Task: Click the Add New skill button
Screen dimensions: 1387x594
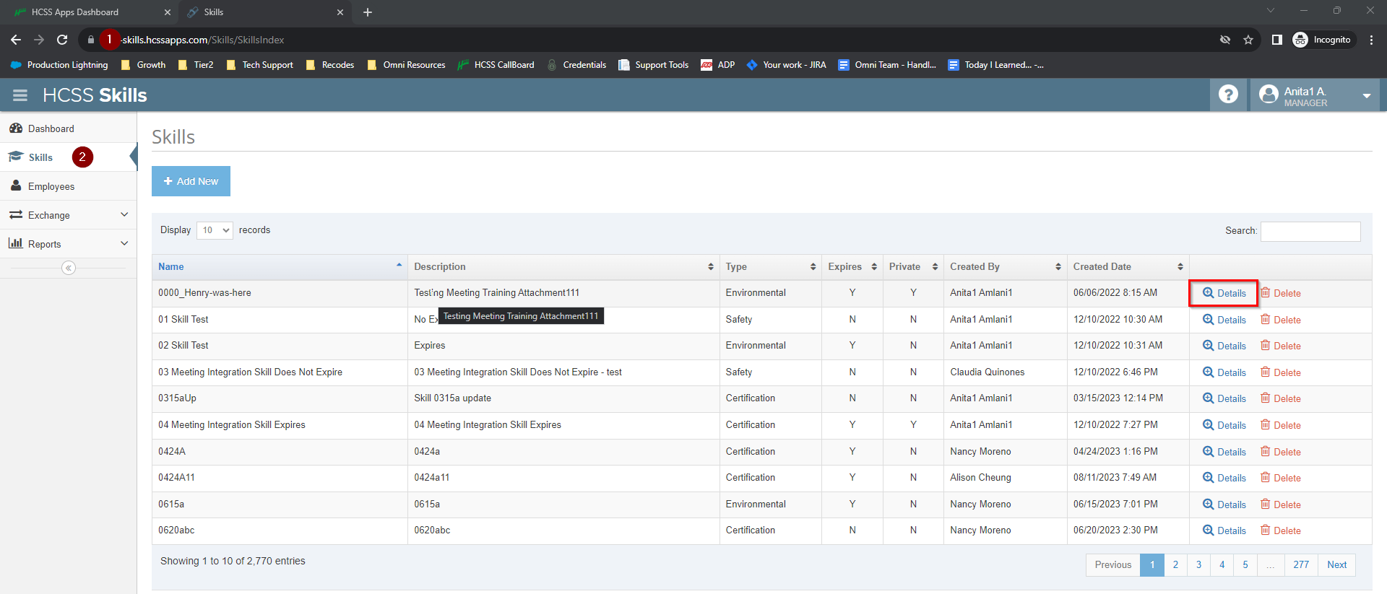Action: [191, 181]
